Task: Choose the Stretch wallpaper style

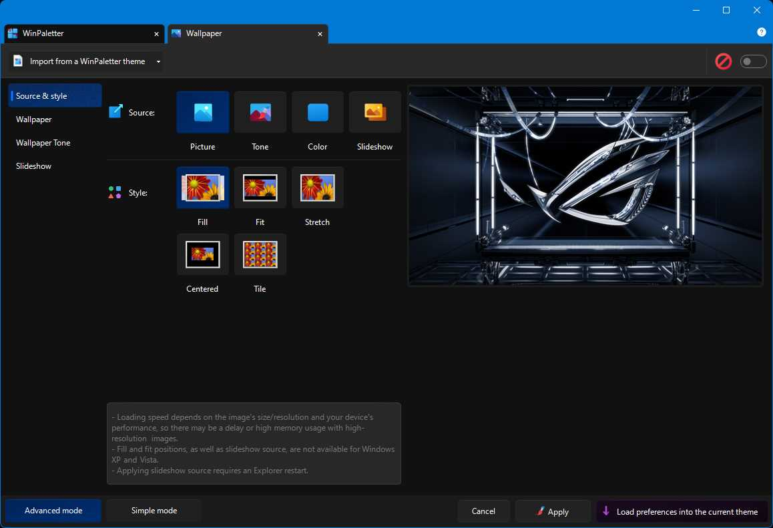Action: (318, 188)
